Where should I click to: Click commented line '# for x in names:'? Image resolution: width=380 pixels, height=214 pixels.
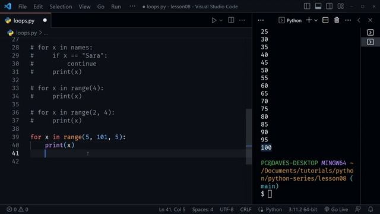coord(61,48)
